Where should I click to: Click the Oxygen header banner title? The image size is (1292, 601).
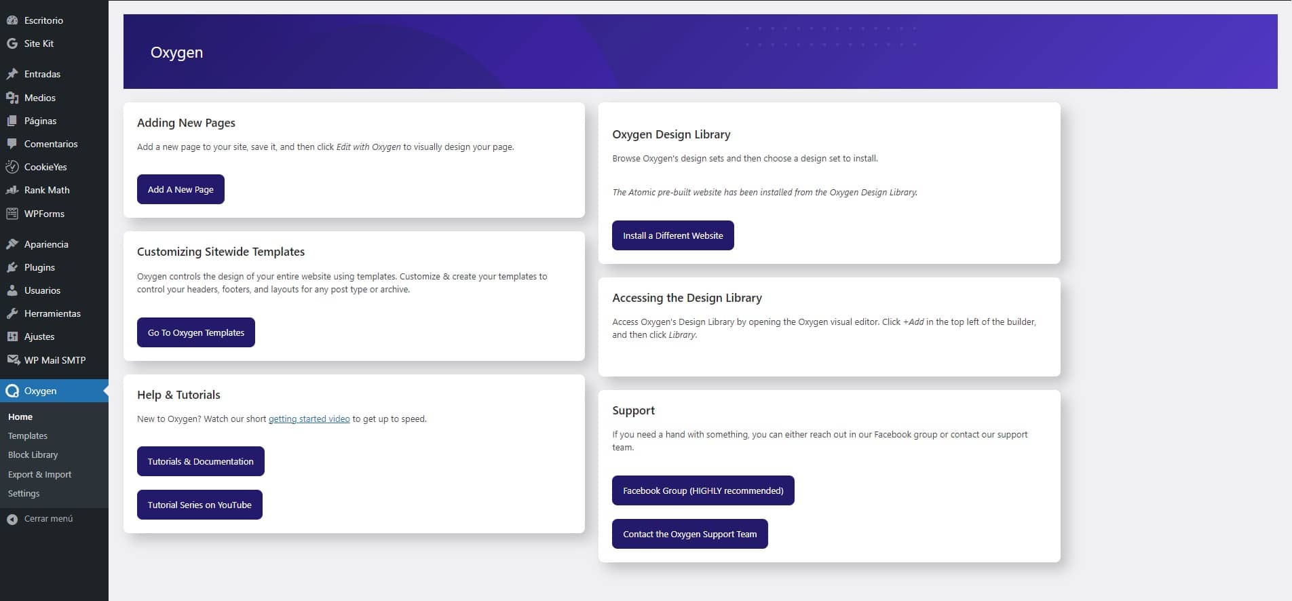[x=176, y=52]
